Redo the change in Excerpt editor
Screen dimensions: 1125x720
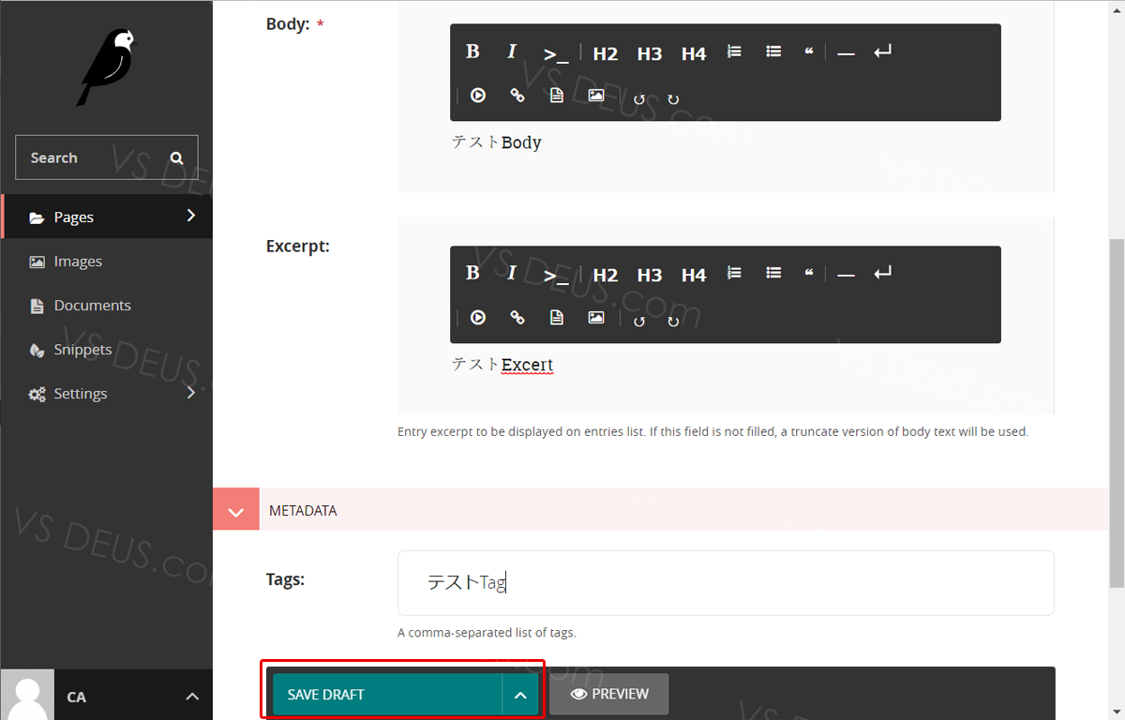[x=673, y=321]
